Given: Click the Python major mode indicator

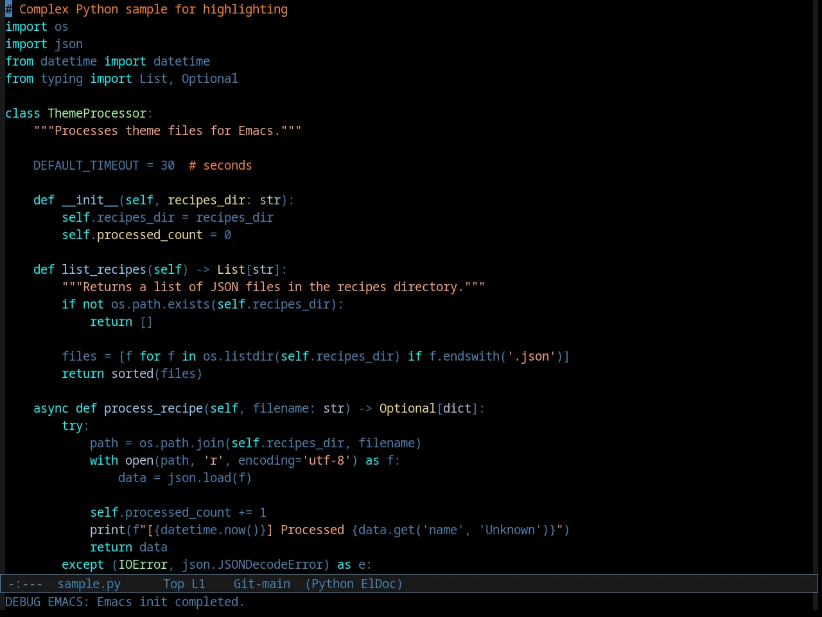Looking at the screenshot, I should pos(333,584).
